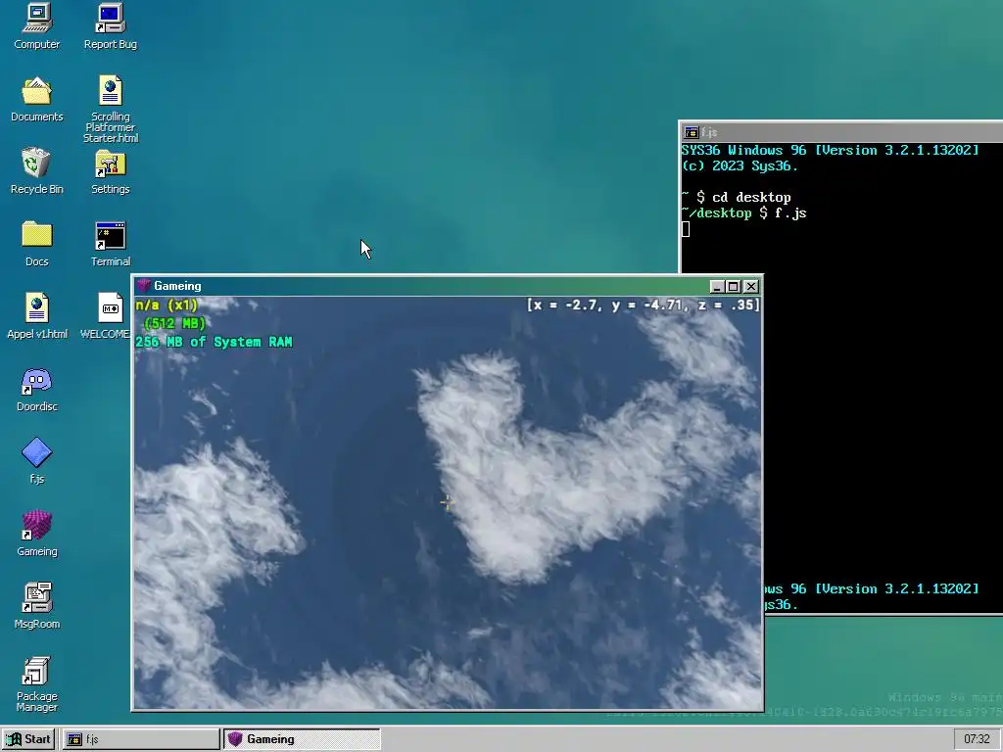This screenshot has width=1003, height=752.
Task: Open the Report Bug shortcut
Action: pyautogui.click(x=110, y=26)
